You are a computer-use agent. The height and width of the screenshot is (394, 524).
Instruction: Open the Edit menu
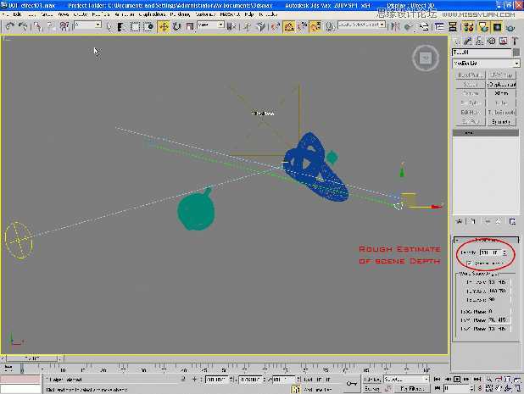pyautogui.click(x=17, y=14)
